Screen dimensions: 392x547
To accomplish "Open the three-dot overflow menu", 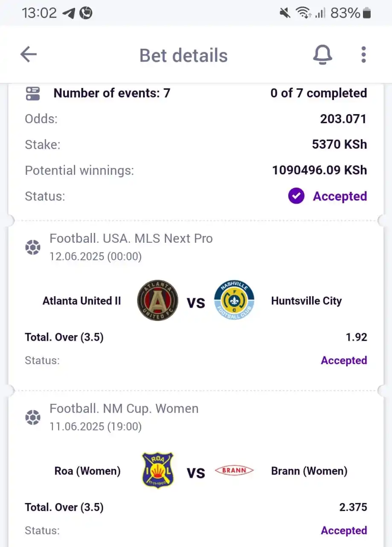I will point(363,55).
